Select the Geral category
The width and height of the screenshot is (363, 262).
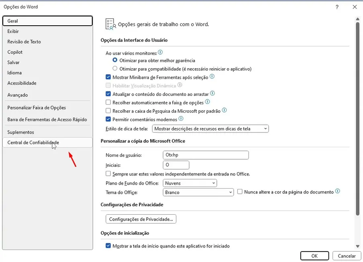[47, 21]
